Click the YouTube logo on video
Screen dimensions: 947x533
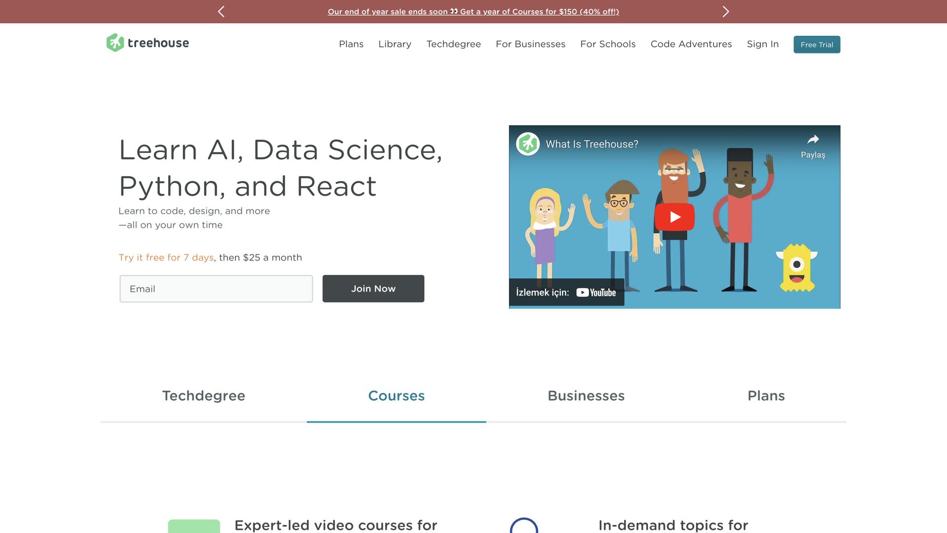click(x=596, y=293)
